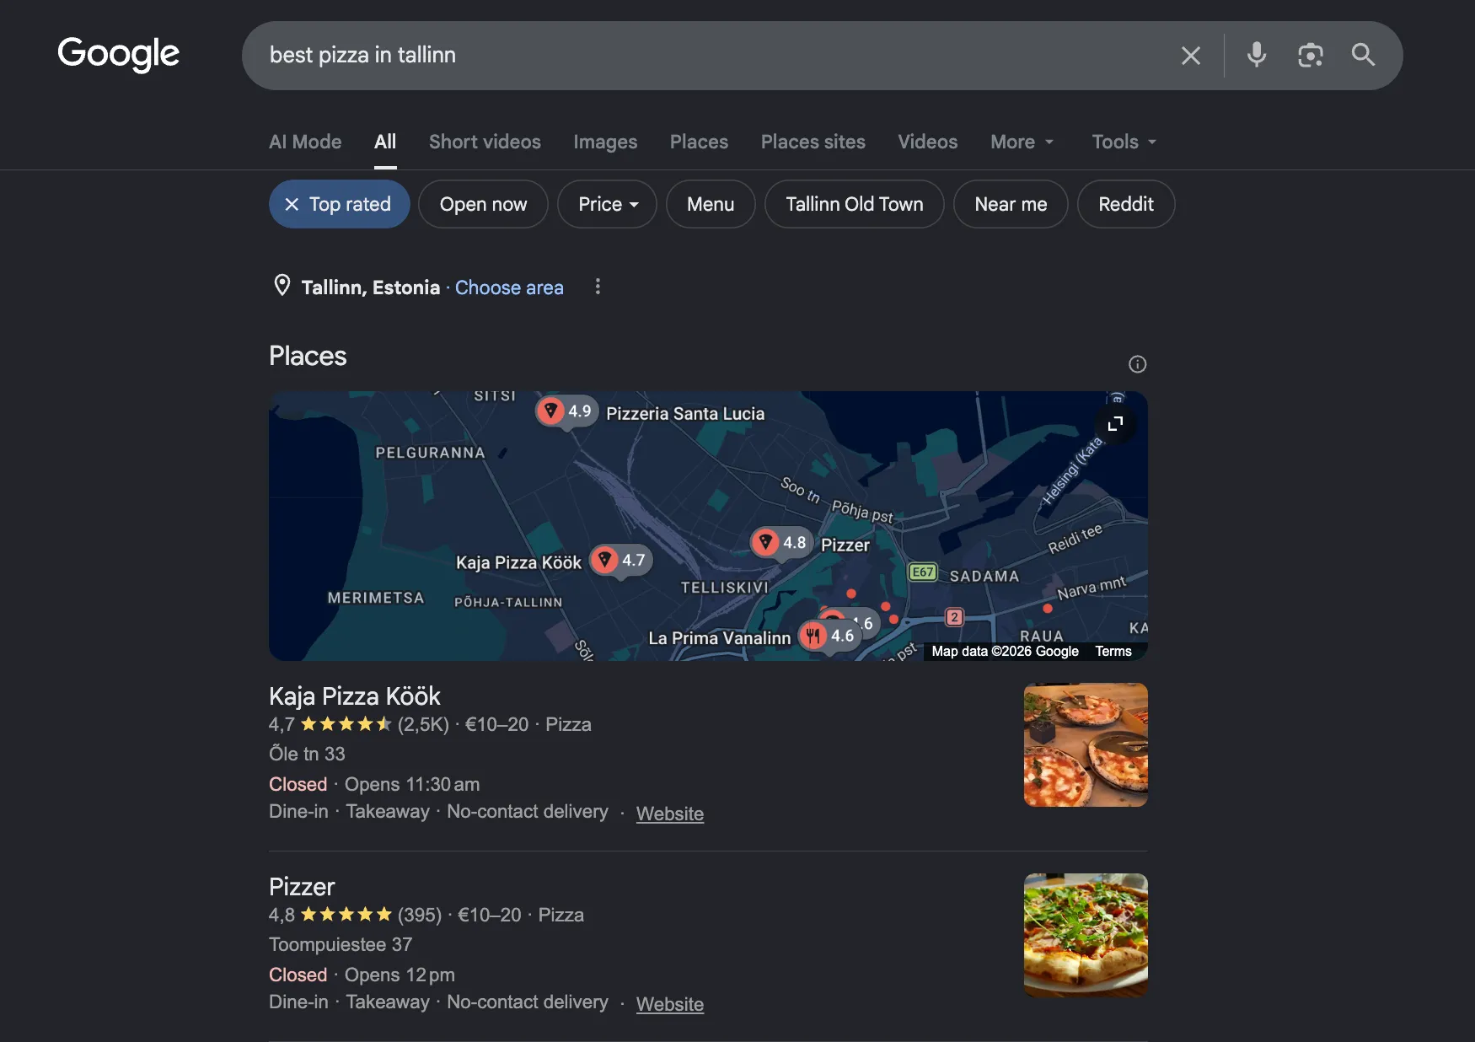
Task: Toggle the Open now filter
Action: pyautogui.click(x=483, y=204)
